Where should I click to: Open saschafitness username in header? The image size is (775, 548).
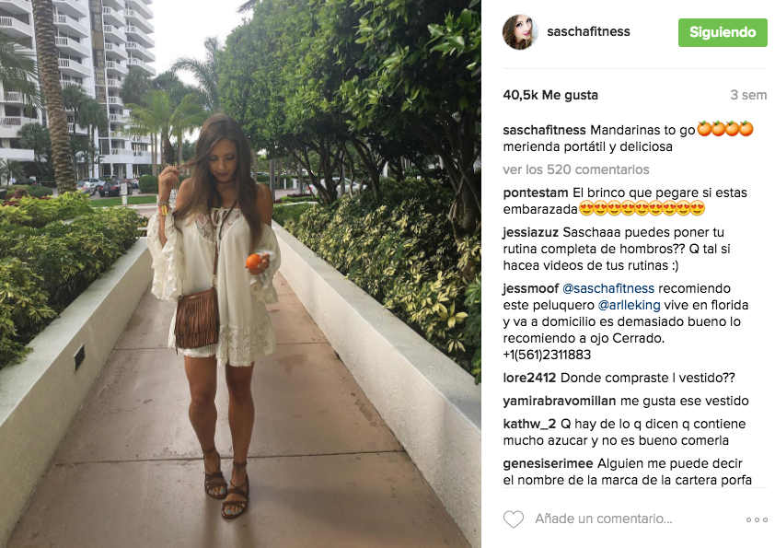[588, 31]
